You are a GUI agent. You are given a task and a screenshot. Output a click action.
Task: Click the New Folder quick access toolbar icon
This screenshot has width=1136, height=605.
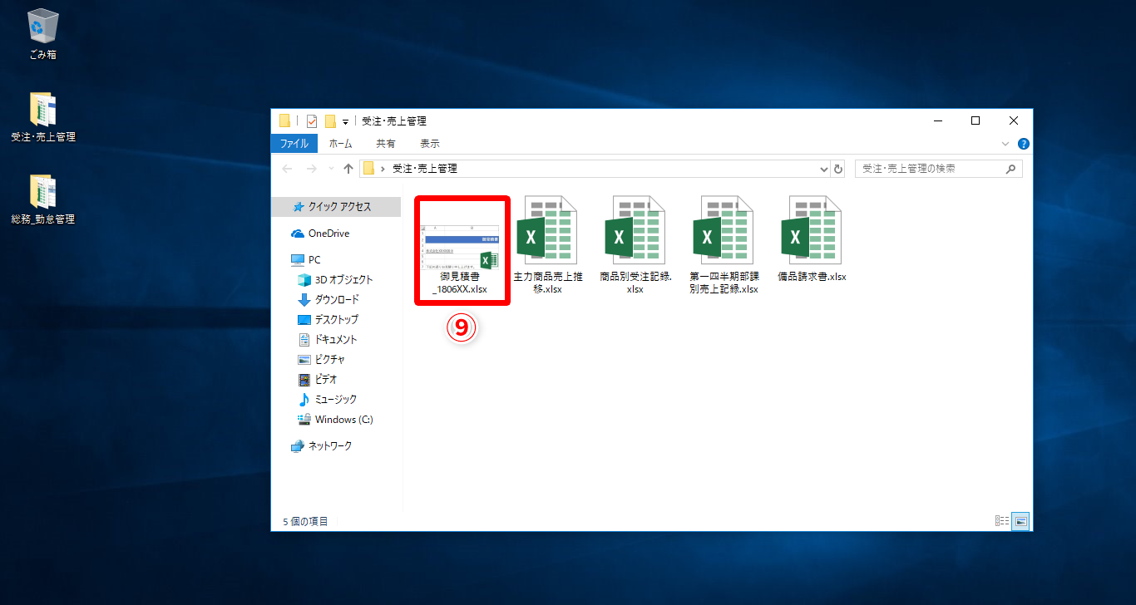pyautogui.click(x=330, y=121)
